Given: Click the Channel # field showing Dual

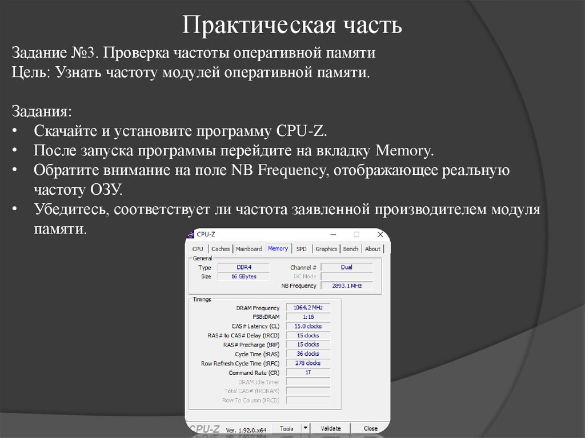Looking at the screenshot, I should click(x=348, y=267).
